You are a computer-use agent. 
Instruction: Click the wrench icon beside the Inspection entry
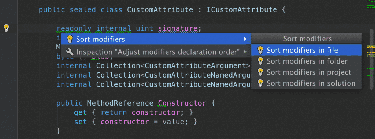[x=70, y=52]
